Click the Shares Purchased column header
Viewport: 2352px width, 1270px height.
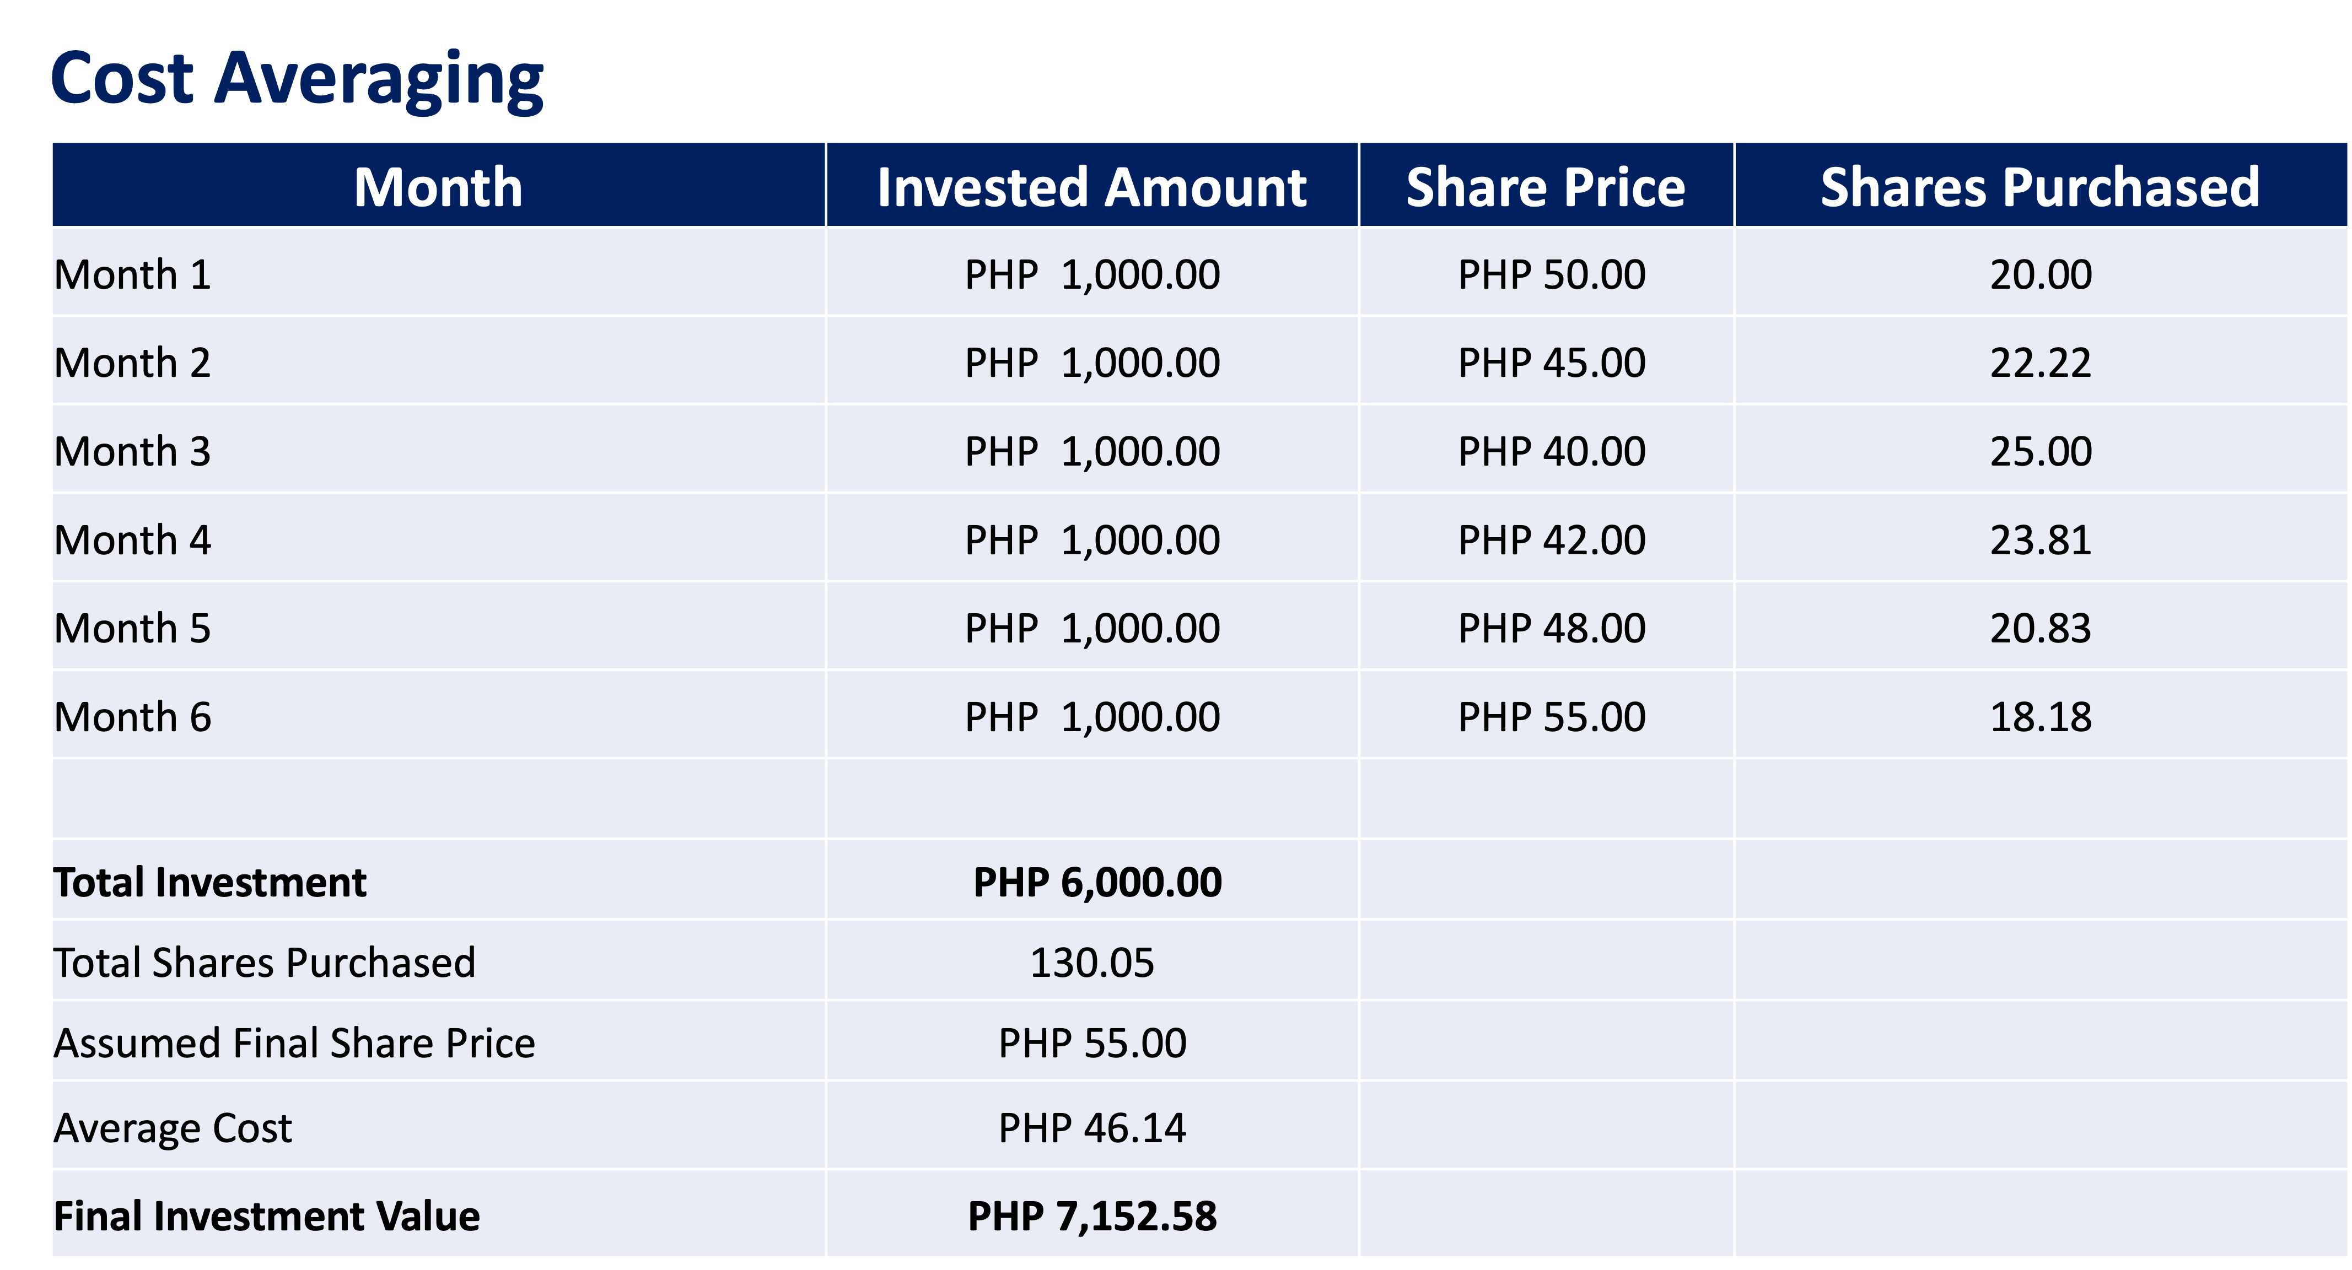pos(2039,187)
